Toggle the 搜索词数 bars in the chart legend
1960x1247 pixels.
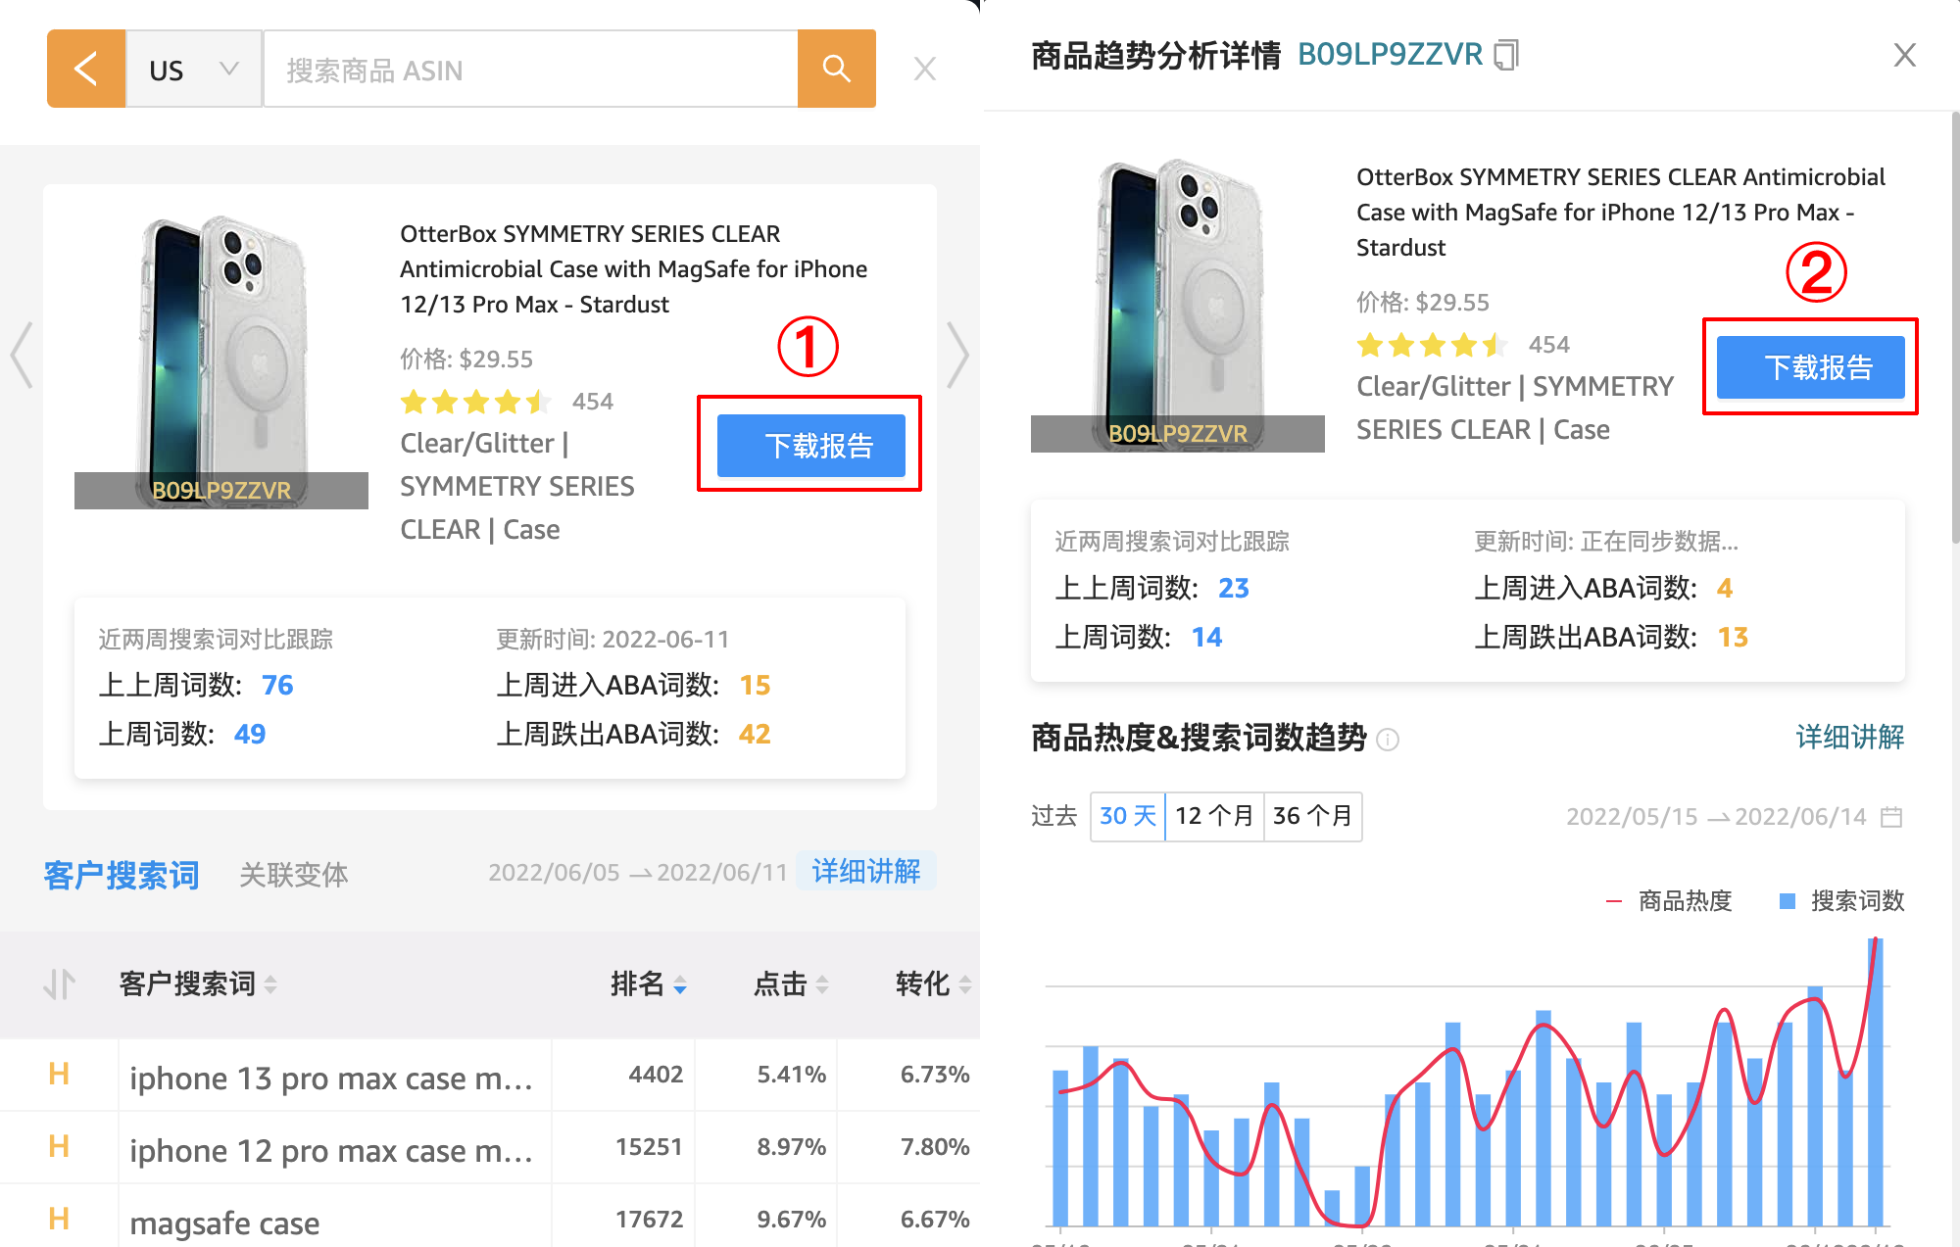tap(1855, 900)
